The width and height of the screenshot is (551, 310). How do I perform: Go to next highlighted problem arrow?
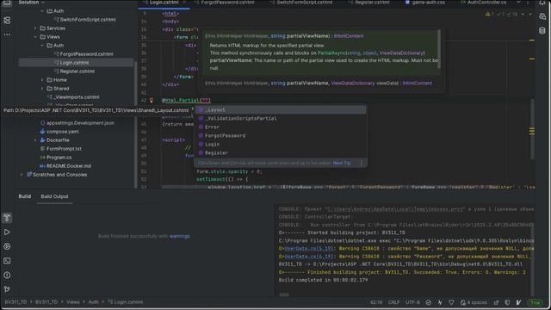coord(530,15)
